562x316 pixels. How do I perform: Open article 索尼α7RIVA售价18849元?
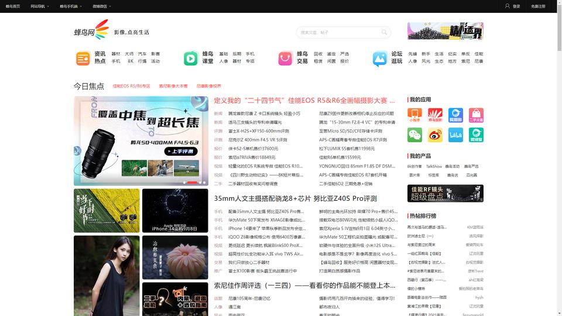pyautogui.click(x=252, y=157)
